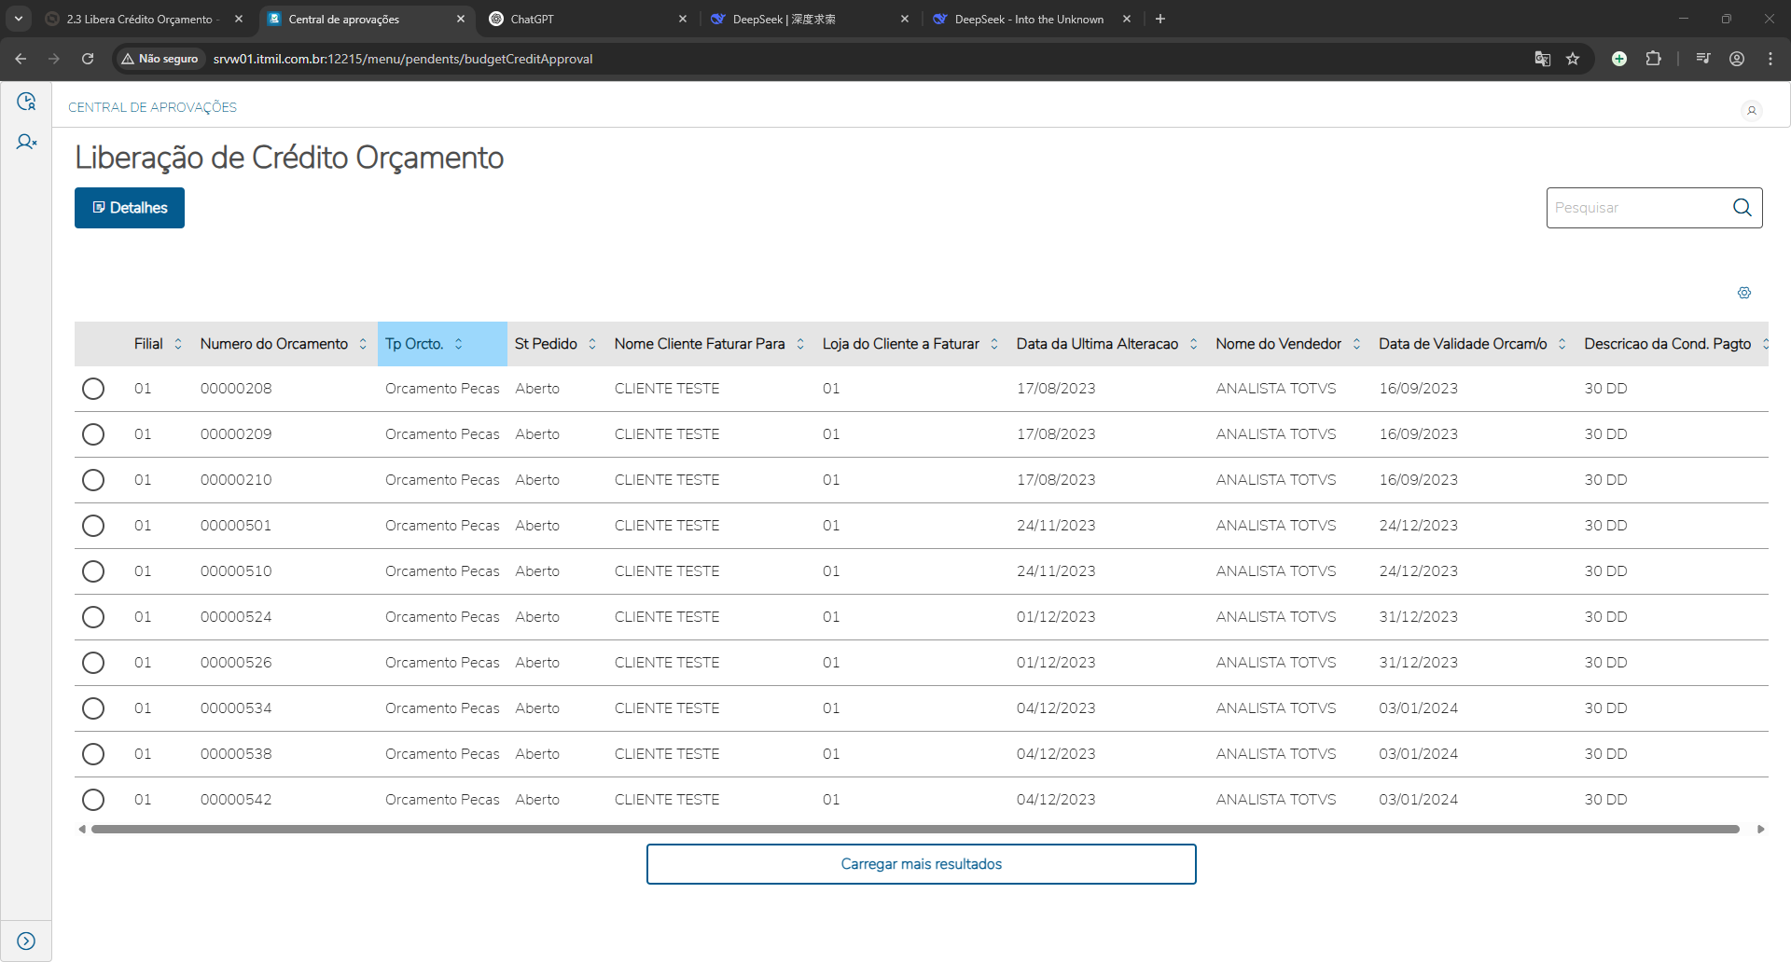Bookmark this page with star icon
Viewport: 1791px width, 962px height.
(x=1573, y=59)
